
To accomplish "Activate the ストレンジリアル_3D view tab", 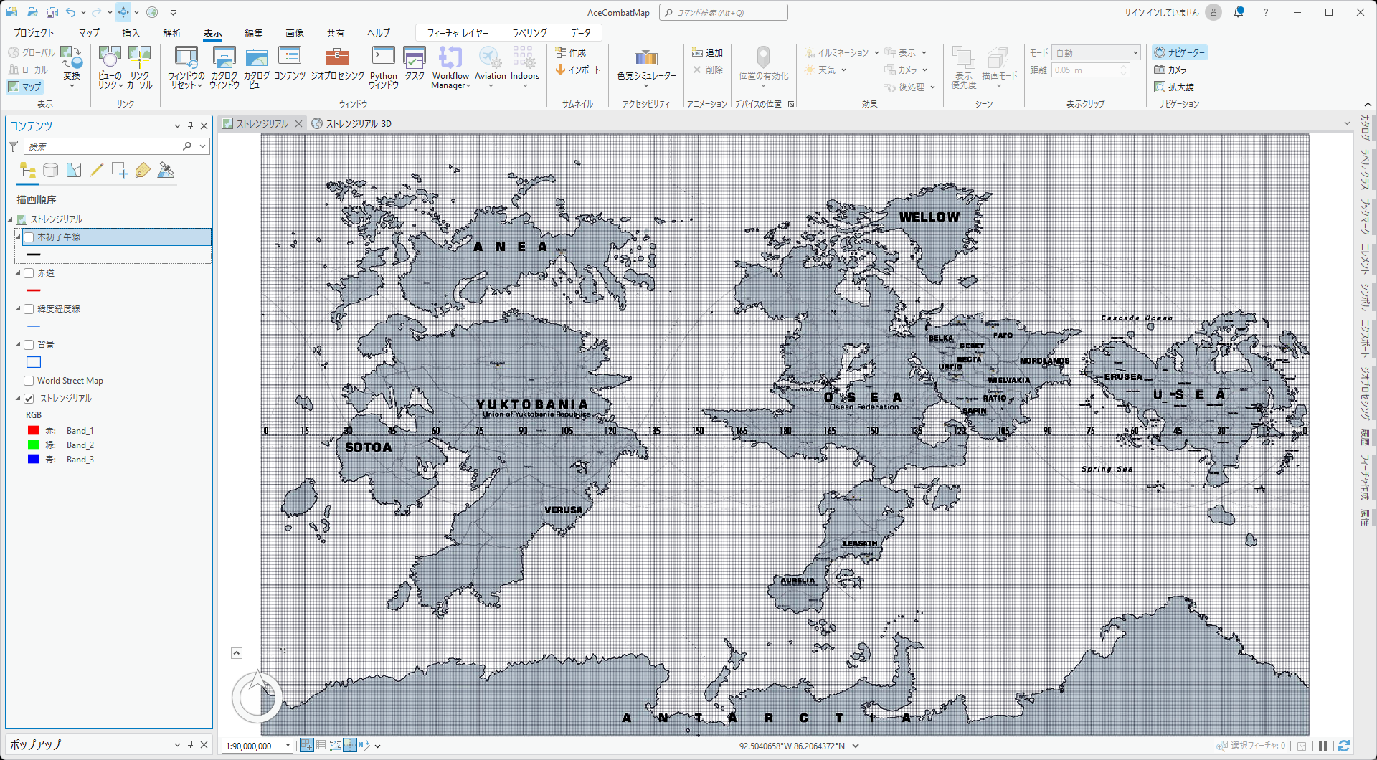I will [352, 123].
